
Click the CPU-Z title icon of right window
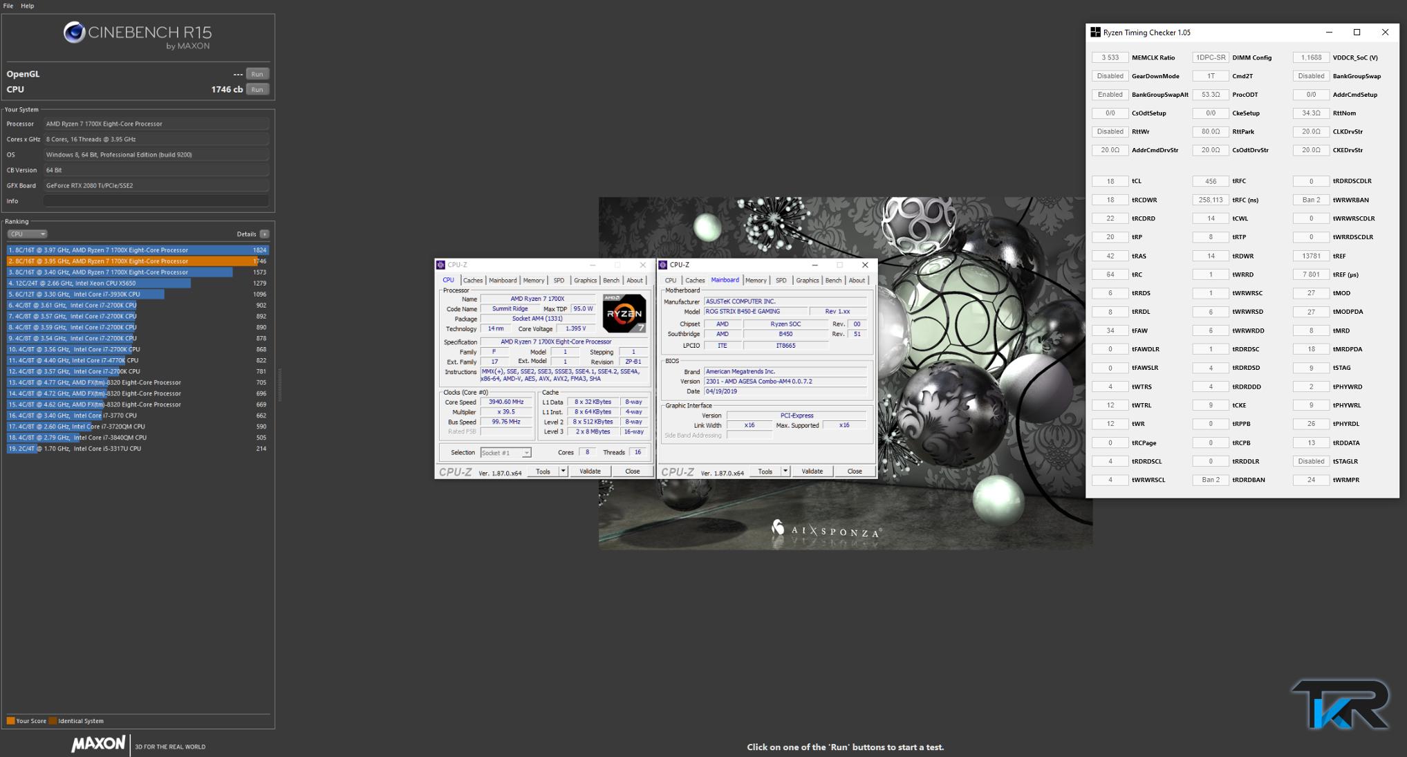pyautogui.click(x=663, y=265)
